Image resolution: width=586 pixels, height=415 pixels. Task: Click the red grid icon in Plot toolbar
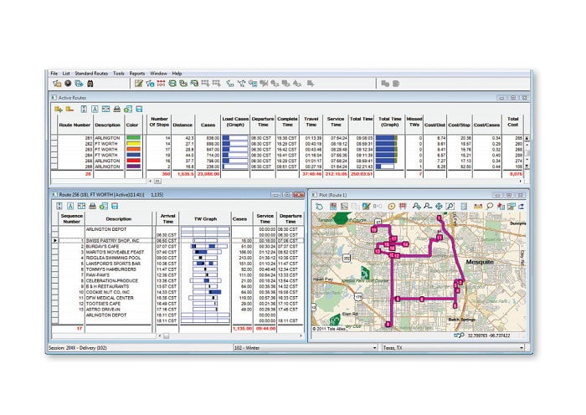pyautogui.click(x=403, y=206)
